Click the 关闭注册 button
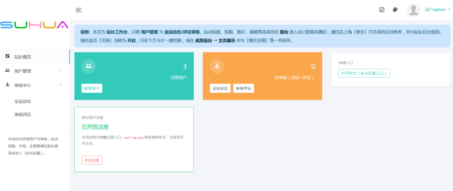 pos(92,160)
